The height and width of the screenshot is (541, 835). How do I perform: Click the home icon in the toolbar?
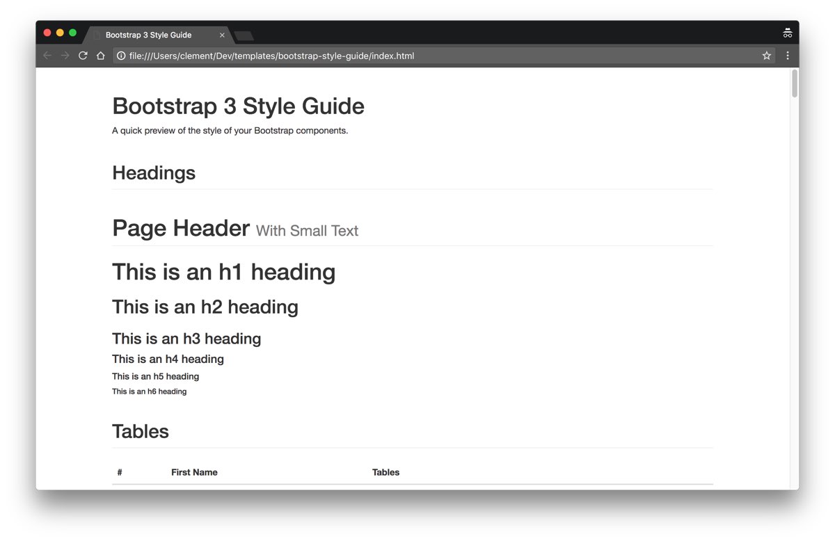pos(102,56)
